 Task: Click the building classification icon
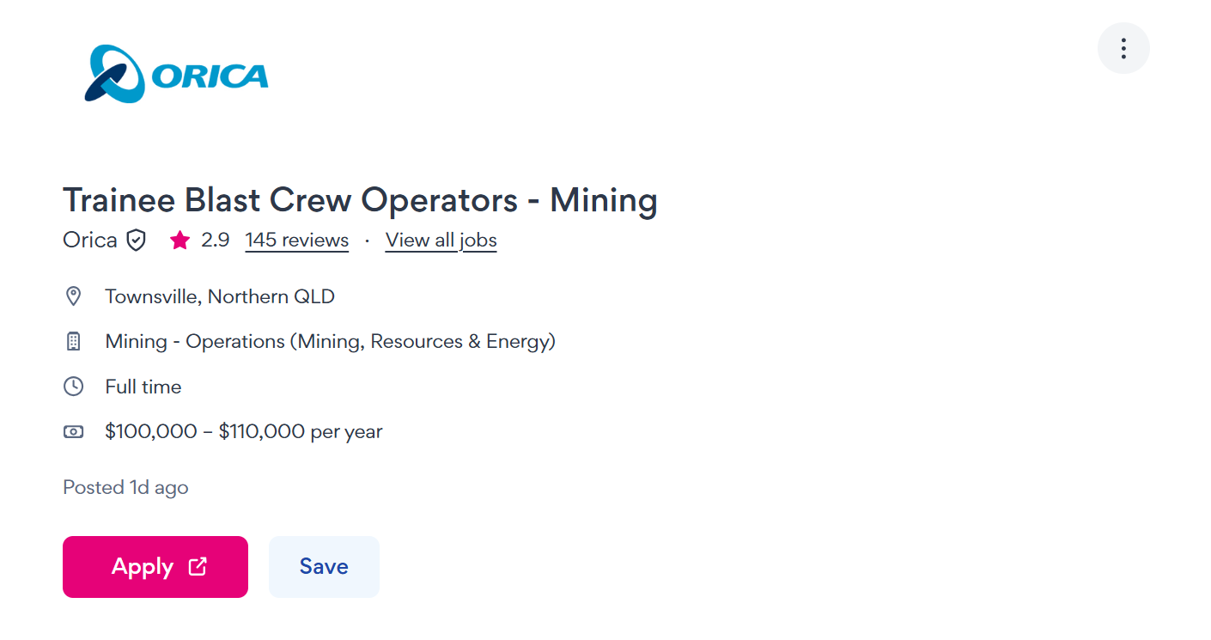pyautogui.click(x=74, y=342)
